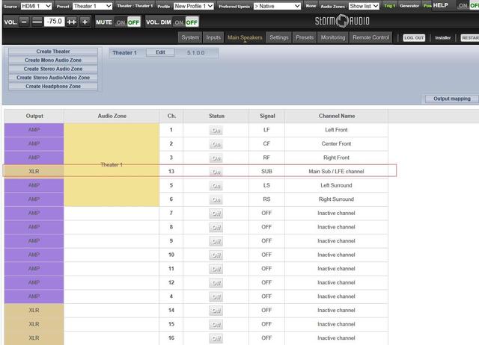This screenshot has width=479, height=345.
Task: Click the single minus volume decrease button
Action: 25,22
